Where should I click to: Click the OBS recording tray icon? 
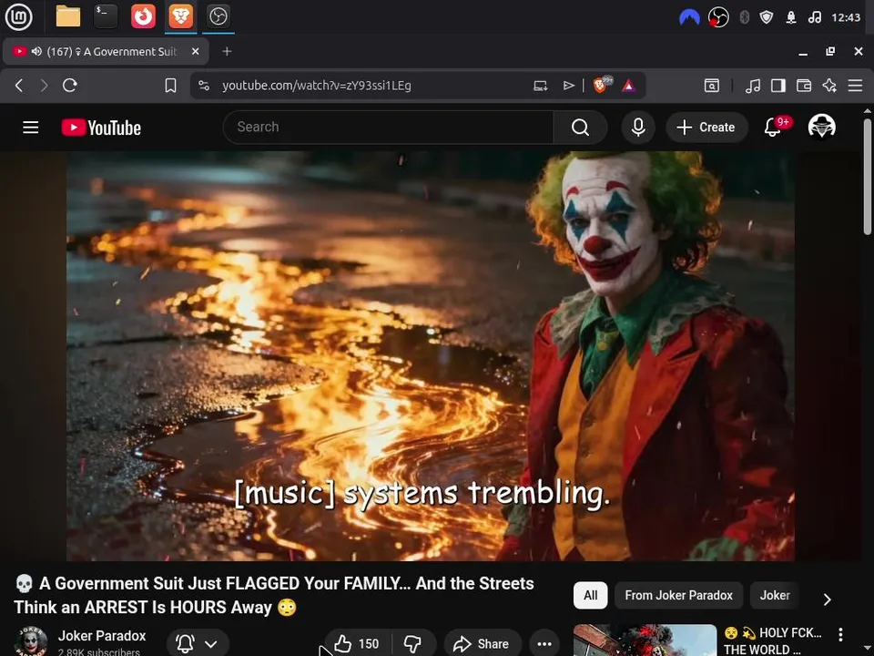click(718, 18)
